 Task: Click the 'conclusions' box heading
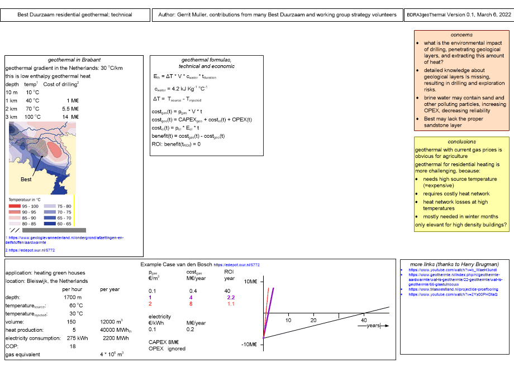pyautogui.click(x=461, y=142)
